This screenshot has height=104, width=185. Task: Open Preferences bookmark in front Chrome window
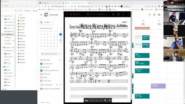81,10
